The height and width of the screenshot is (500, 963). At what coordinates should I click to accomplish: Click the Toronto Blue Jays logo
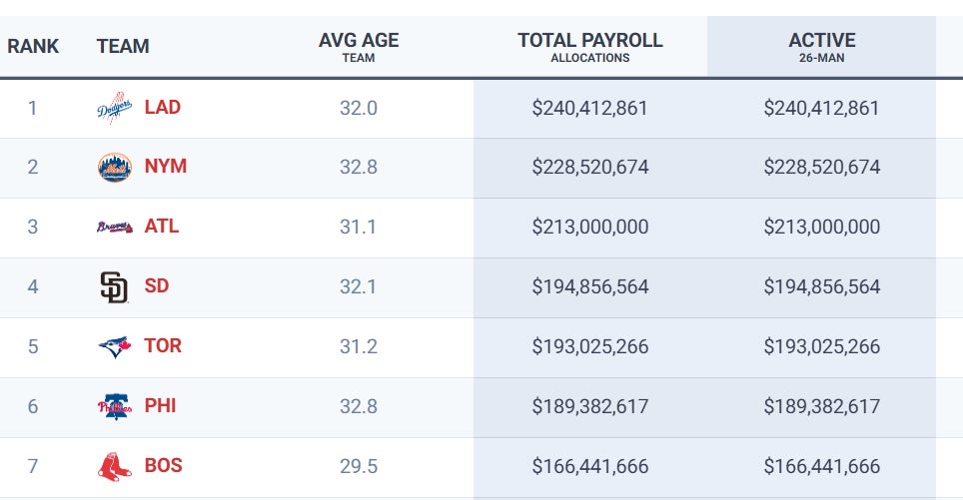(114, 347)
